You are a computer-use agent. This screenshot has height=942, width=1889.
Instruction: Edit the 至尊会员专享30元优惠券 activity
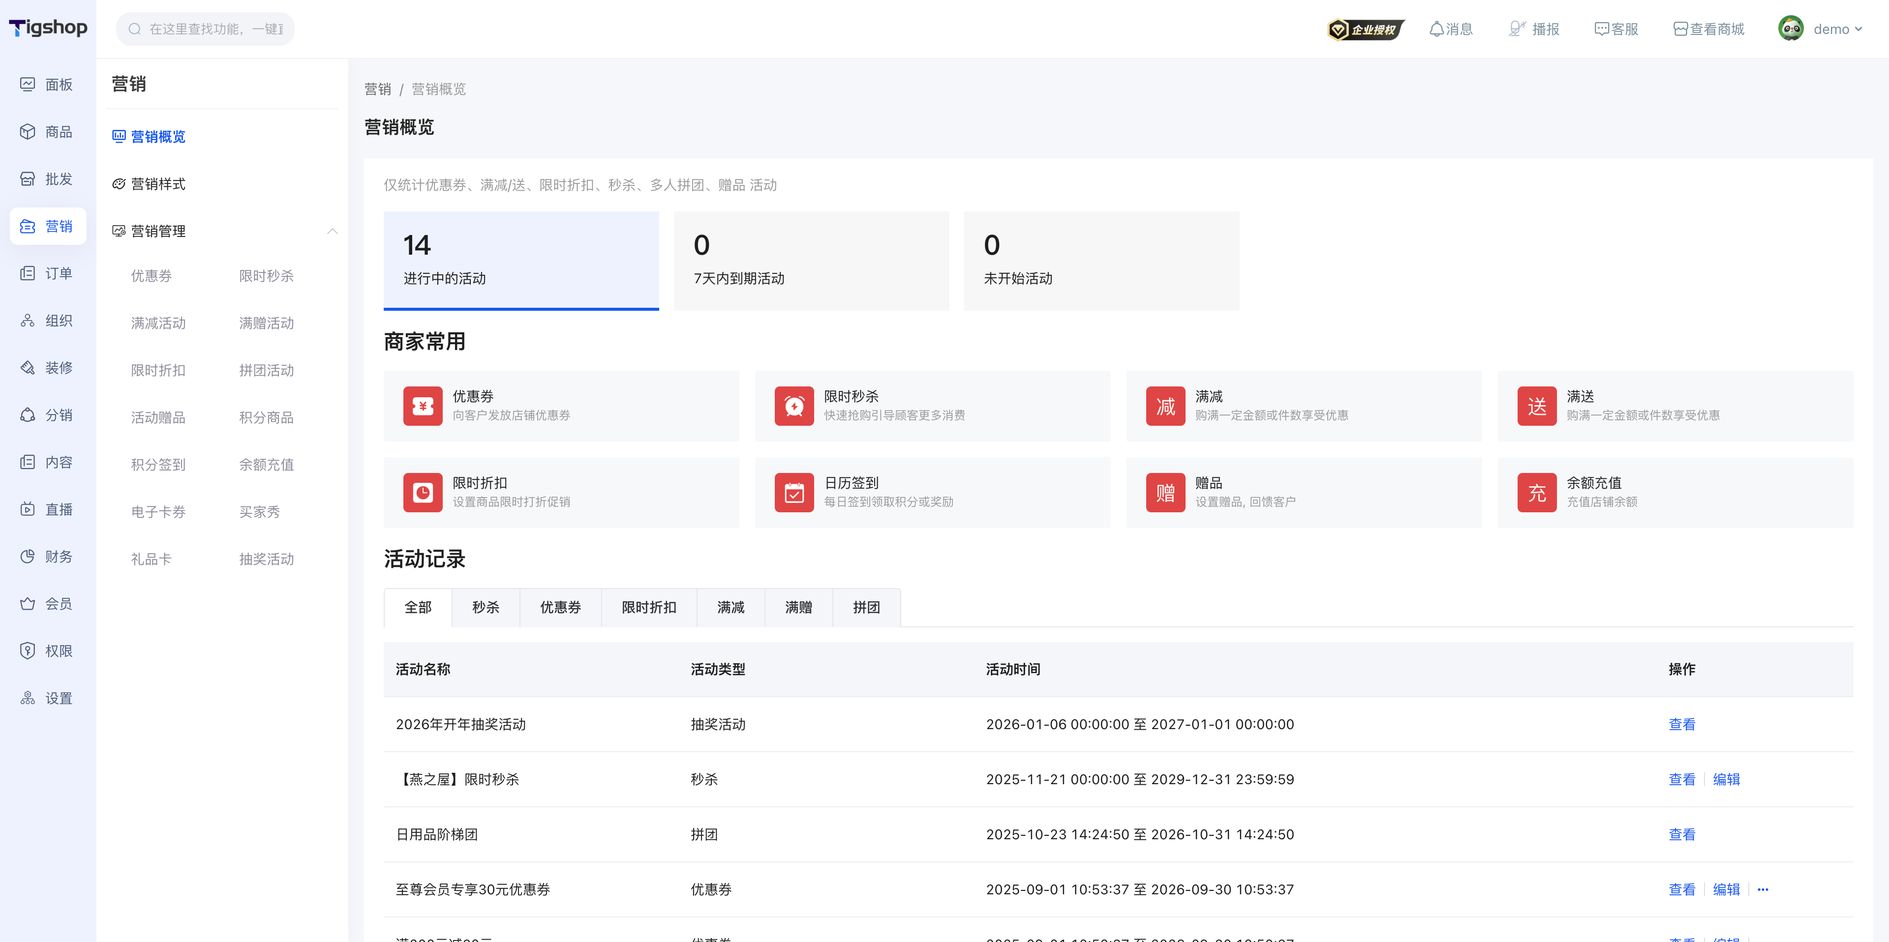pyautogui.click(x=1726, y=890)
